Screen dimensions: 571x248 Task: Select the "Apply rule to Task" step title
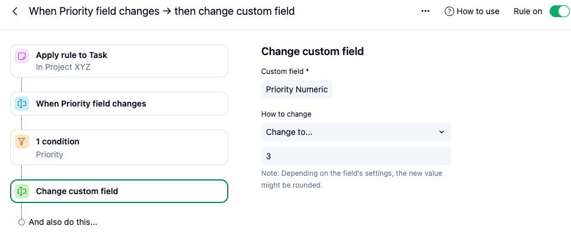click(x=71, y=55)
